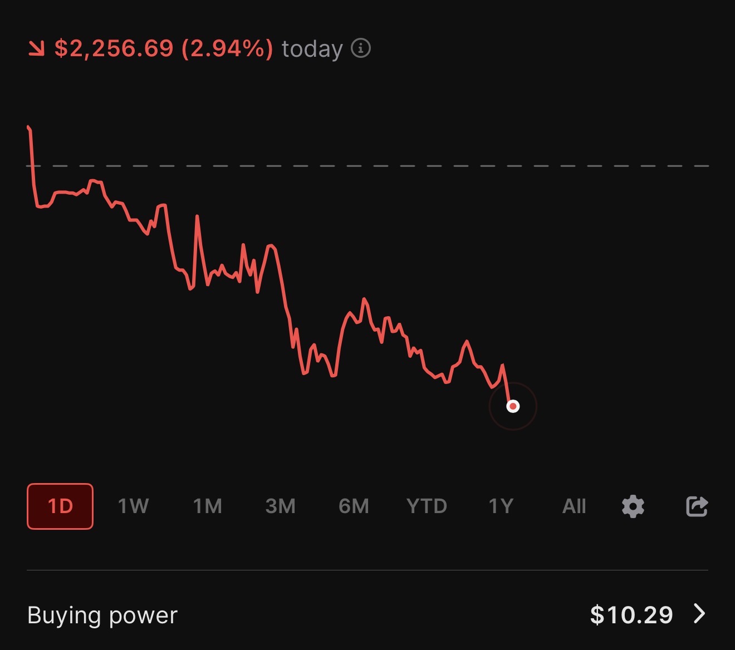Open chart settings gear icon
Image resolution: width=735 pixels, height=650 pixels.
pyautogui.click(x=633, y=506)
